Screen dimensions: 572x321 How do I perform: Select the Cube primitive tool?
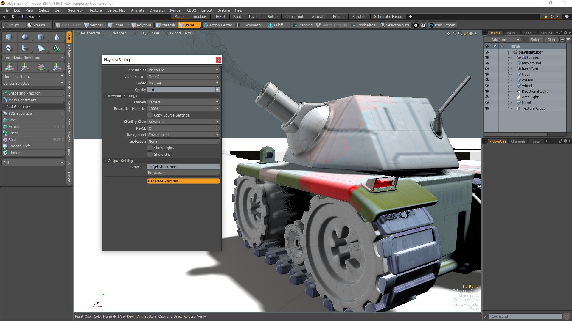tap(9, 37)
